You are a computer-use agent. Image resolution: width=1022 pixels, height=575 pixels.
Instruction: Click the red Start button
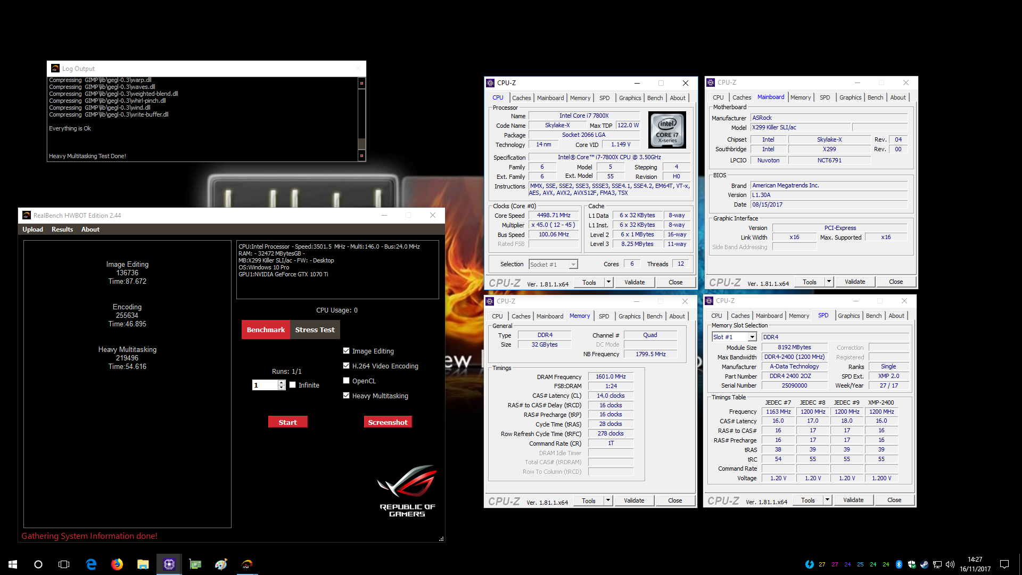[x=288, y=422]
